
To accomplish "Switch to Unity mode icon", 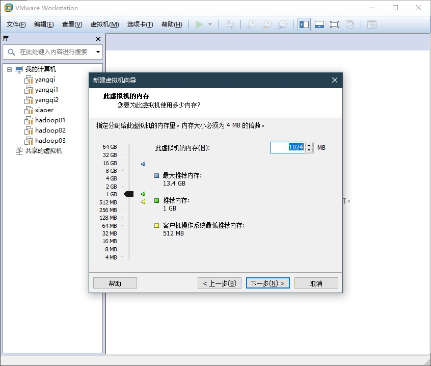I will (x=349, y=23).
